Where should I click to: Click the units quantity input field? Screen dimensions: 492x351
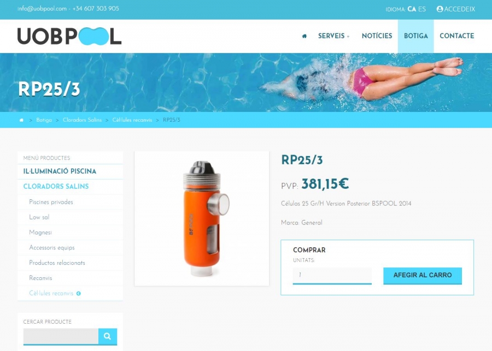point(332,276)
